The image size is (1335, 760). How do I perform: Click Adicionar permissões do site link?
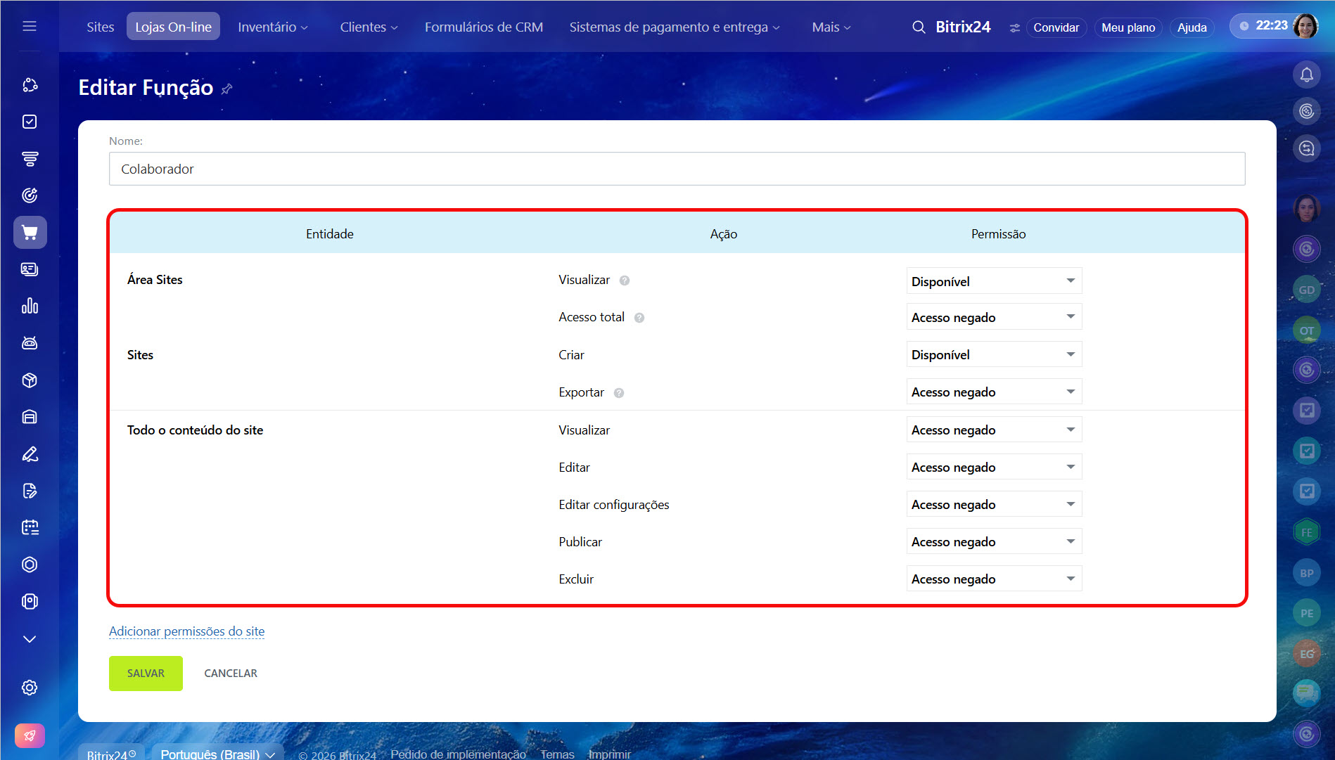pos(186,631)
